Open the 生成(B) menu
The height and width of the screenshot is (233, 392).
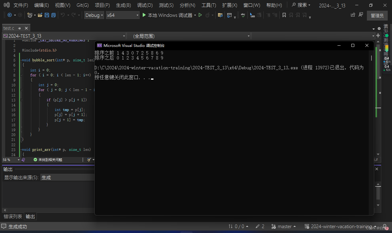[123, 5]
